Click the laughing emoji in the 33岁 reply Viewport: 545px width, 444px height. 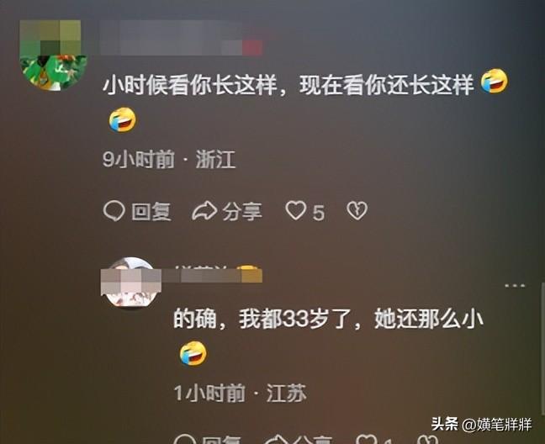pos(193,354)
